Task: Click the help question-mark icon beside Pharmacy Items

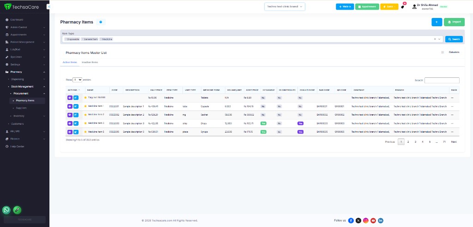Action: pyautogui.click(x=101, y=22)
